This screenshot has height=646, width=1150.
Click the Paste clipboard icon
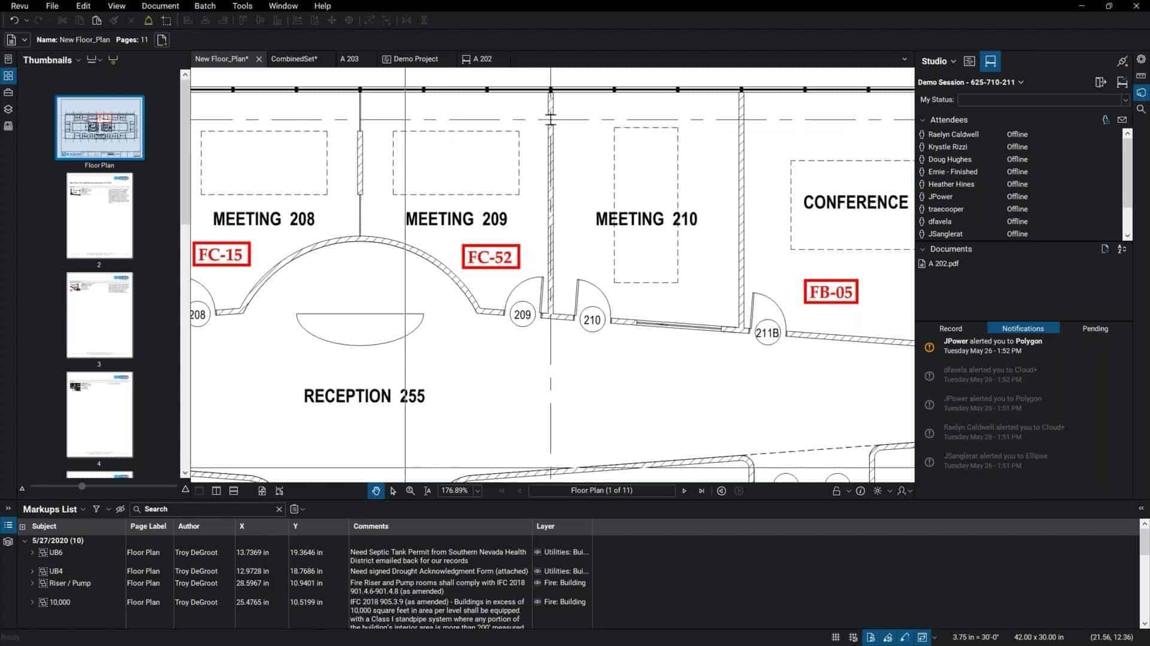click(96, 20)
